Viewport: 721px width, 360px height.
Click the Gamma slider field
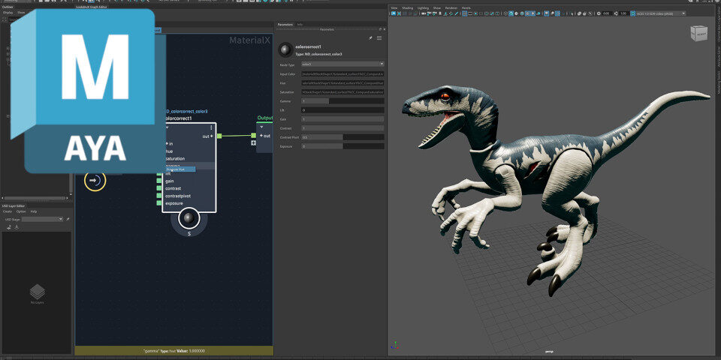pyautogui.click(x=342, y=100)
